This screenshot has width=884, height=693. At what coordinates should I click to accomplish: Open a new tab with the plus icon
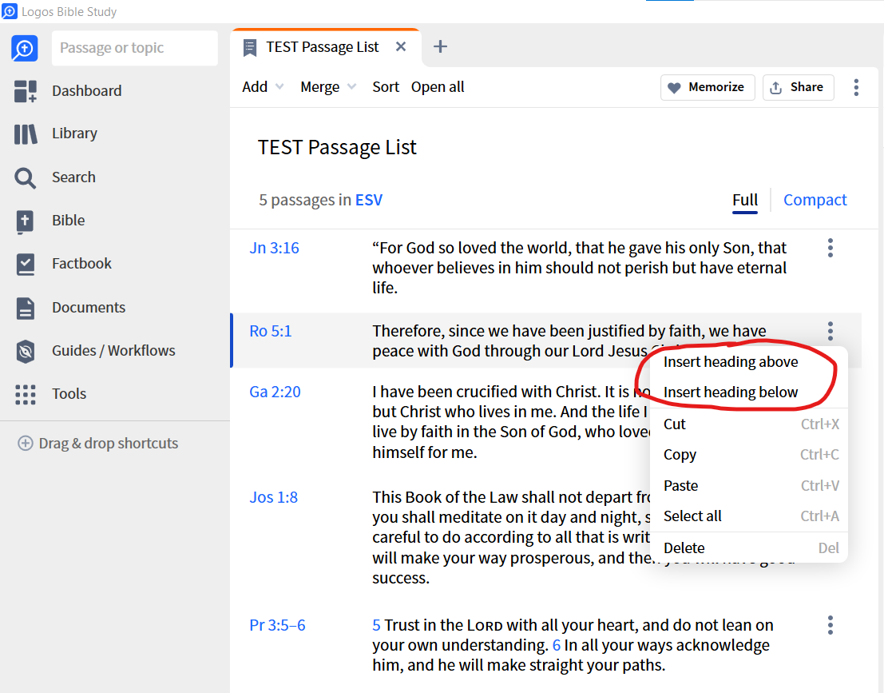(x=440, y=46)
